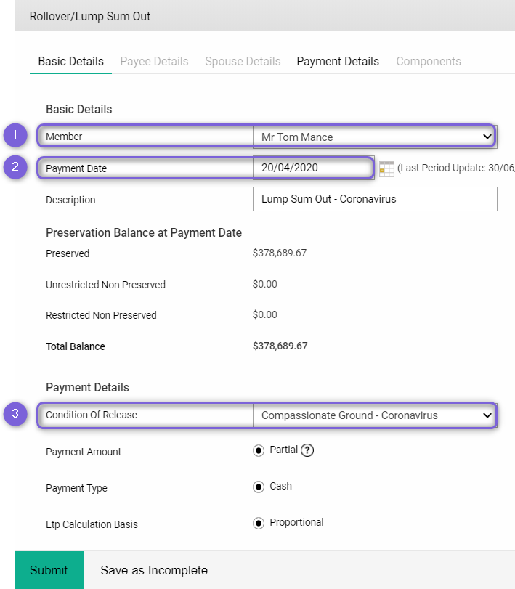Switch to the Payment Details tab

pos(337,62)
